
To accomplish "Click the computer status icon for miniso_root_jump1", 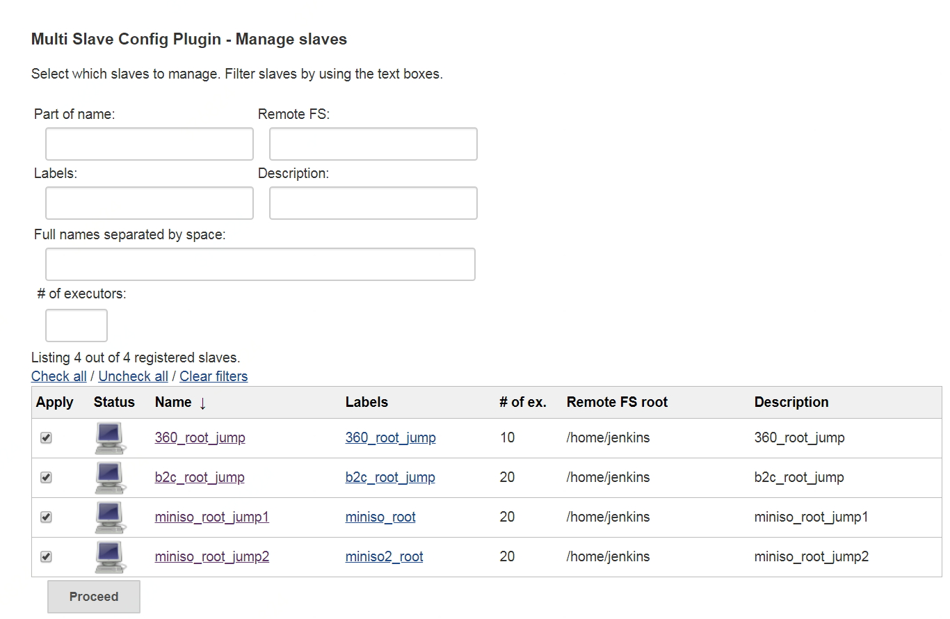I will pos(108,517).
